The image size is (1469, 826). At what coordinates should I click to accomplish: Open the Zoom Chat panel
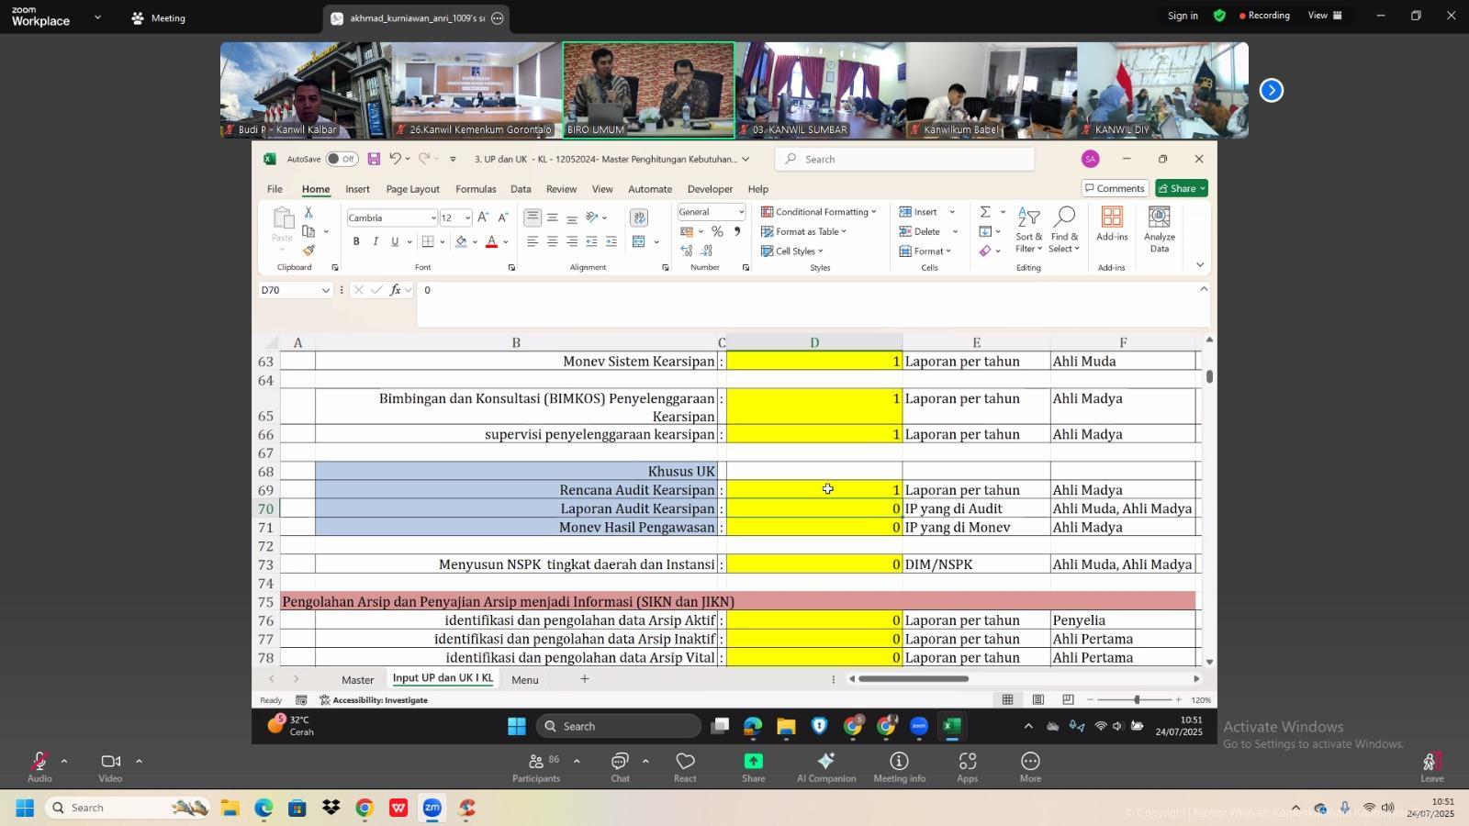pos(620,766)
